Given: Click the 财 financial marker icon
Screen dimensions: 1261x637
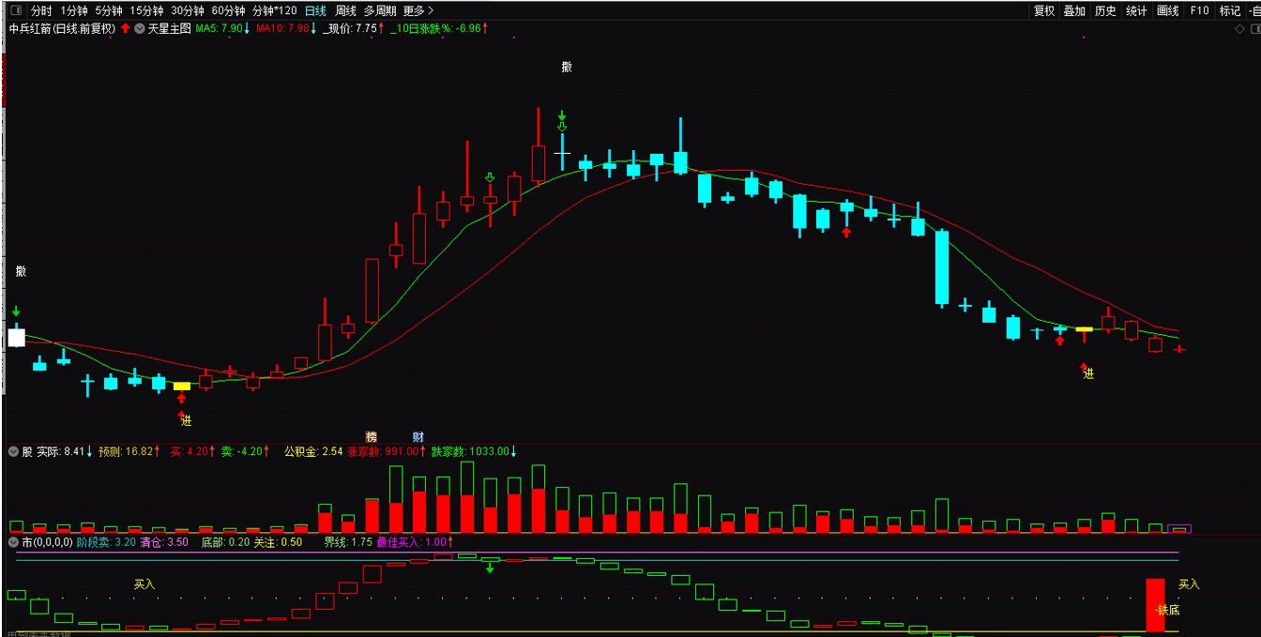Looking at the screenshot, I should 418,437.
